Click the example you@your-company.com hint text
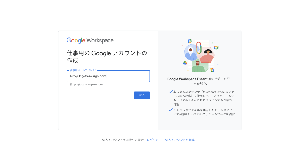Screen dimensions: 300x164 point(86,84)
